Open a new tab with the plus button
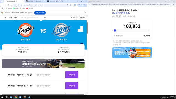 pos(69,1)
